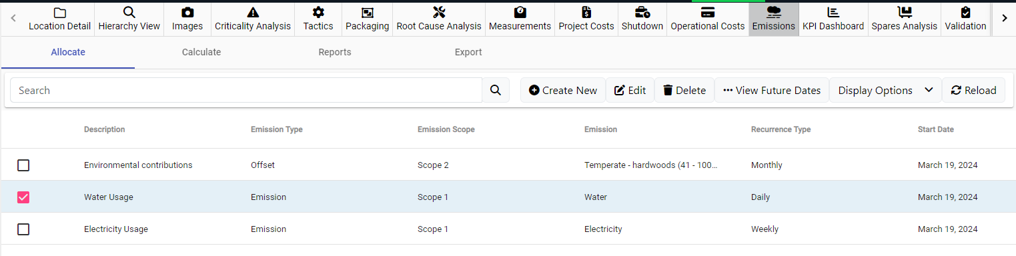Open the Packaging tab

pyautogui.click(x=367, y=19)
